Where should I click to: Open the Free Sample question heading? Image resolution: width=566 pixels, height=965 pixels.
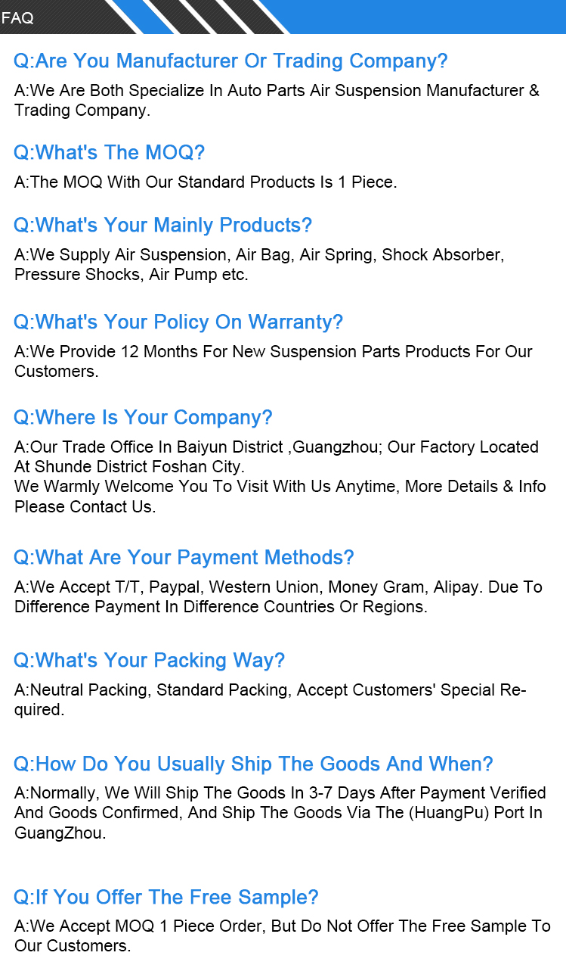166,897
